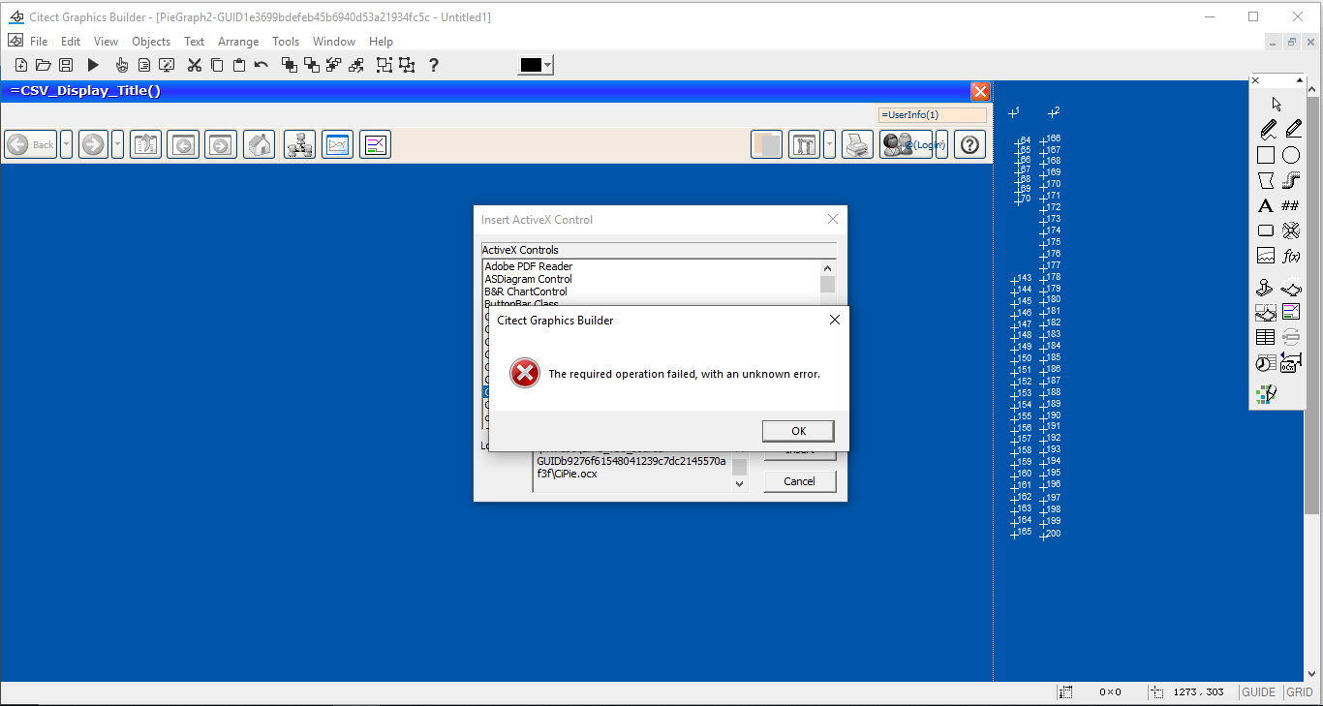Click the black color swatch in toolbar
Viewport: 1323px width, 706px height.
coord(531,65)
